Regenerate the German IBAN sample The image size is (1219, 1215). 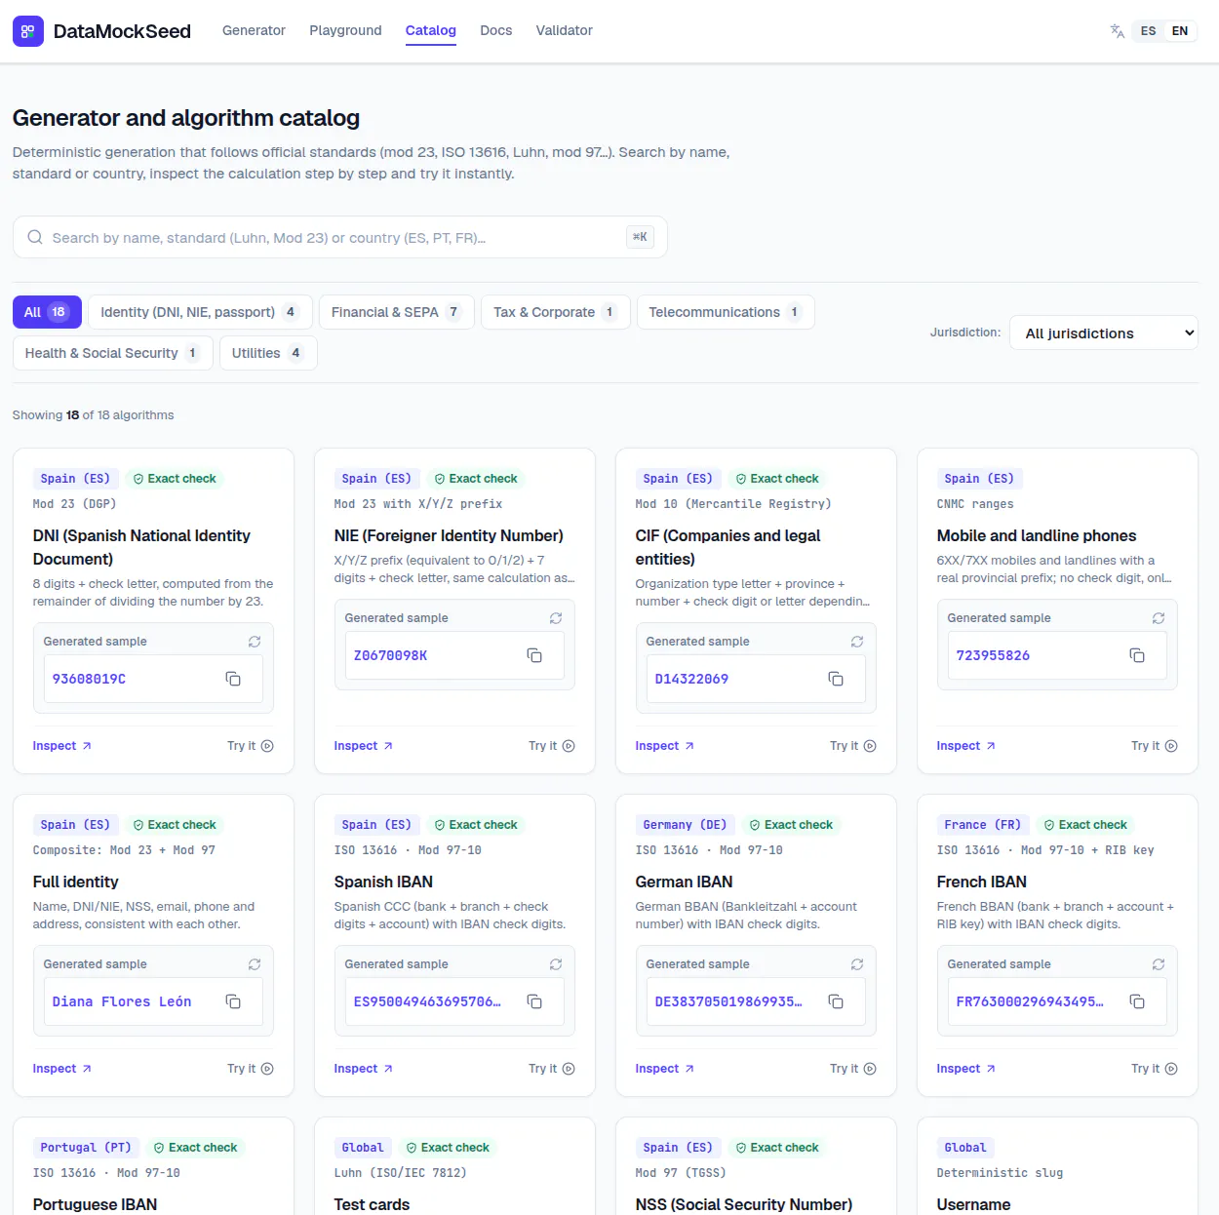pyautogui.click(x=857, y=964)
